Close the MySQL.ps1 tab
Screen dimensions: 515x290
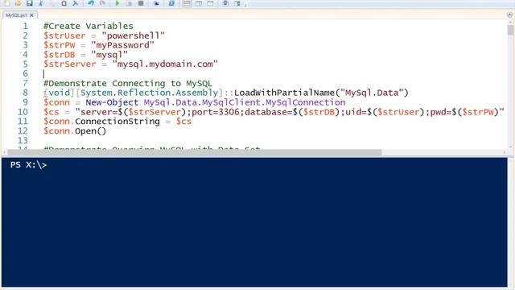(31, 15)
